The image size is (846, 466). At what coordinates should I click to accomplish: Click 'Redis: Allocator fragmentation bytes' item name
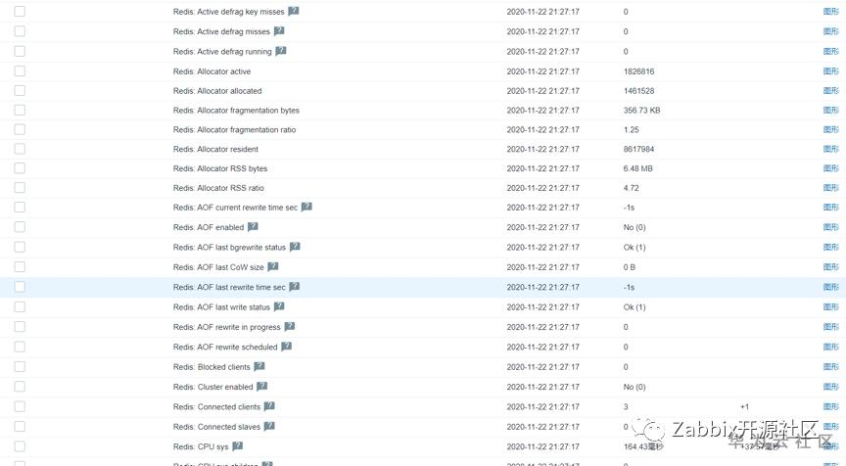[236, 110]
